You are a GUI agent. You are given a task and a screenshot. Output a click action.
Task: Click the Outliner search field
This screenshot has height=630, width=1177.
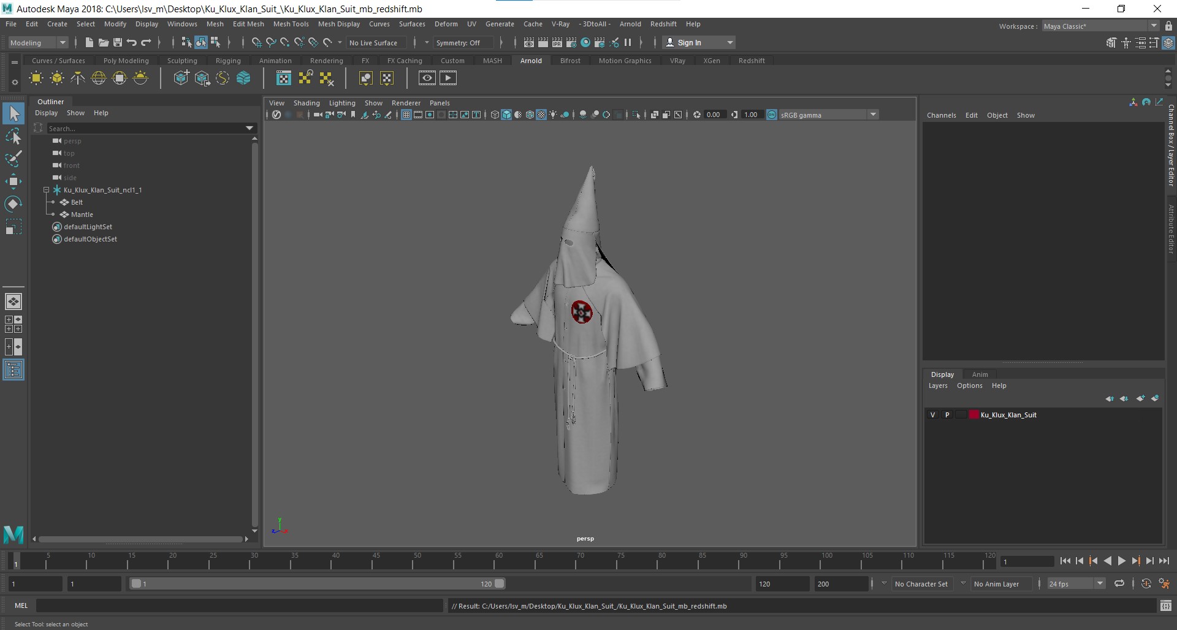click(x=145, y=128)
